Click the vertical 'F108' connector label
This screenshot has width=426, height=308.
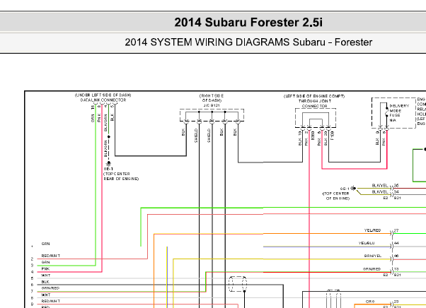pyautogui.click(x=332, y=136)
